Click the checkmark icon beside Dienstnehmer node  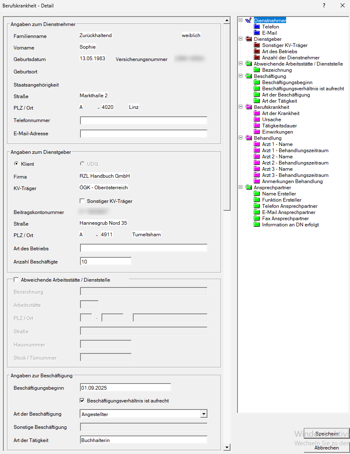click(x=248, y=20)
